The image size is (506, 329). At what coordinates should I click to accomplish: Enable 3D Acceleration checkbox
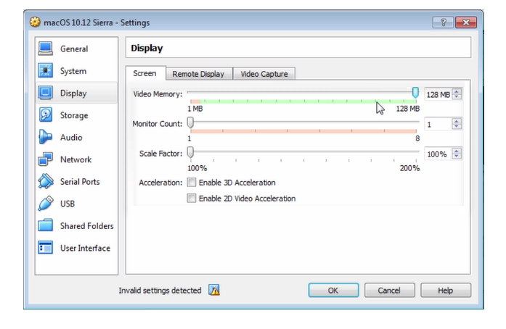tap(192, 183)
